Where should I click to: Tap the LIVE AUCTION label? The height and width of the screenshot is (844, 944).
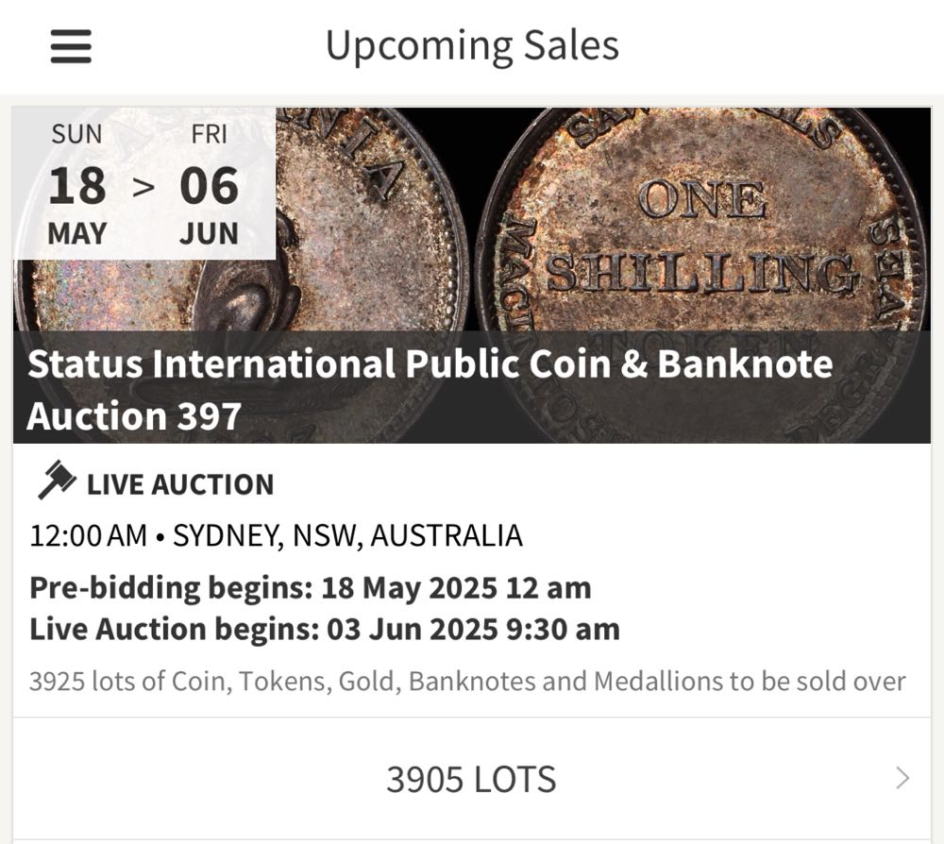coord(179,484)
